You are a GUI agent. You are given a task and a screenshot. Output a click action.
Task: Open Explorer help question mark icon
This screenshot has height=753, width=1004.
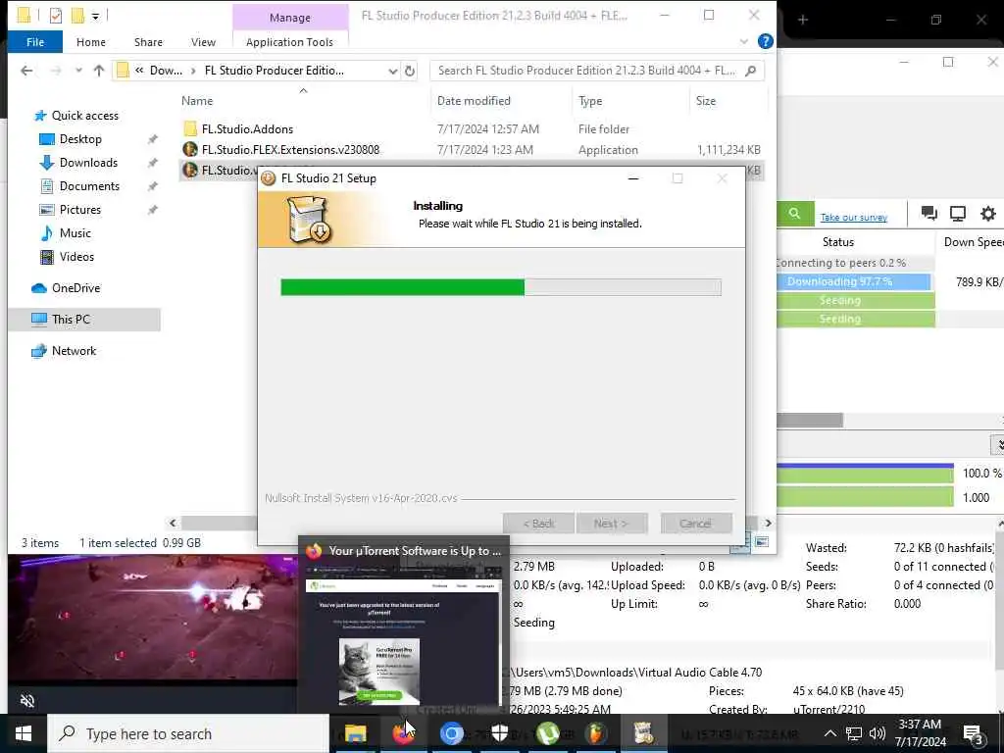click(765, 41)
